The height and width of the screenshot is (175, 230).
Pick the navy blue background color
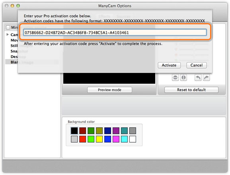click(x=108, y=131)
